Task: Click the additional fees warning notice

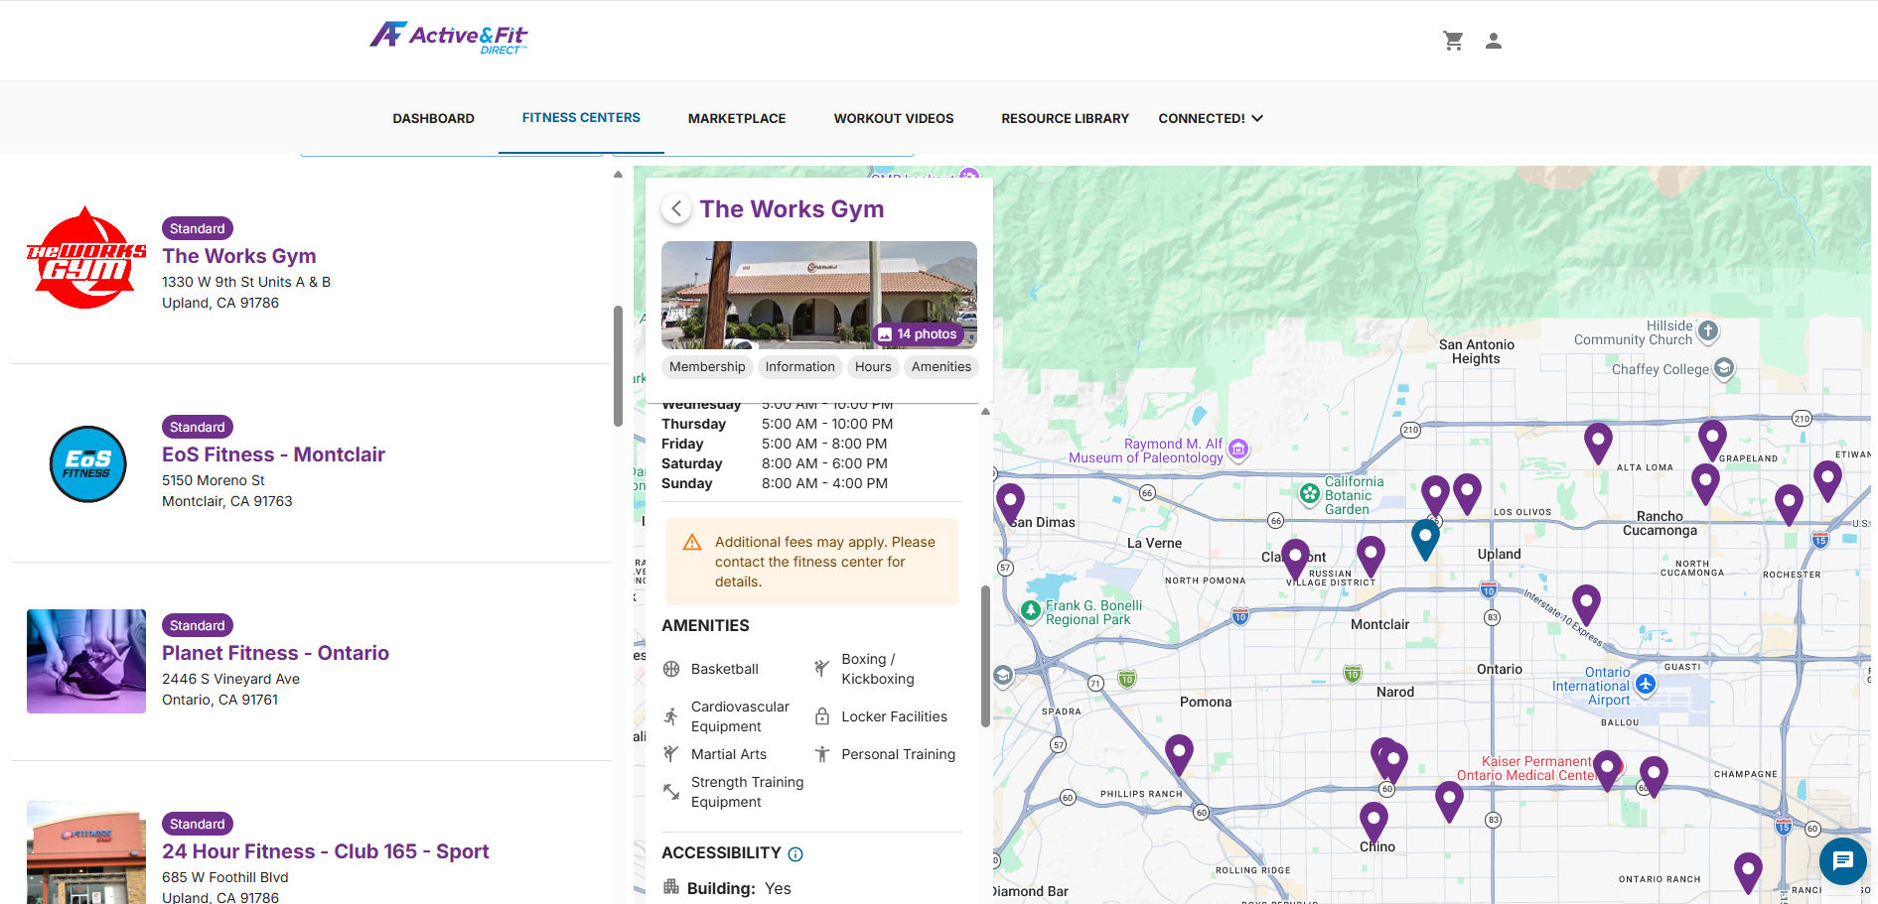Action: [x=811, y=562]
